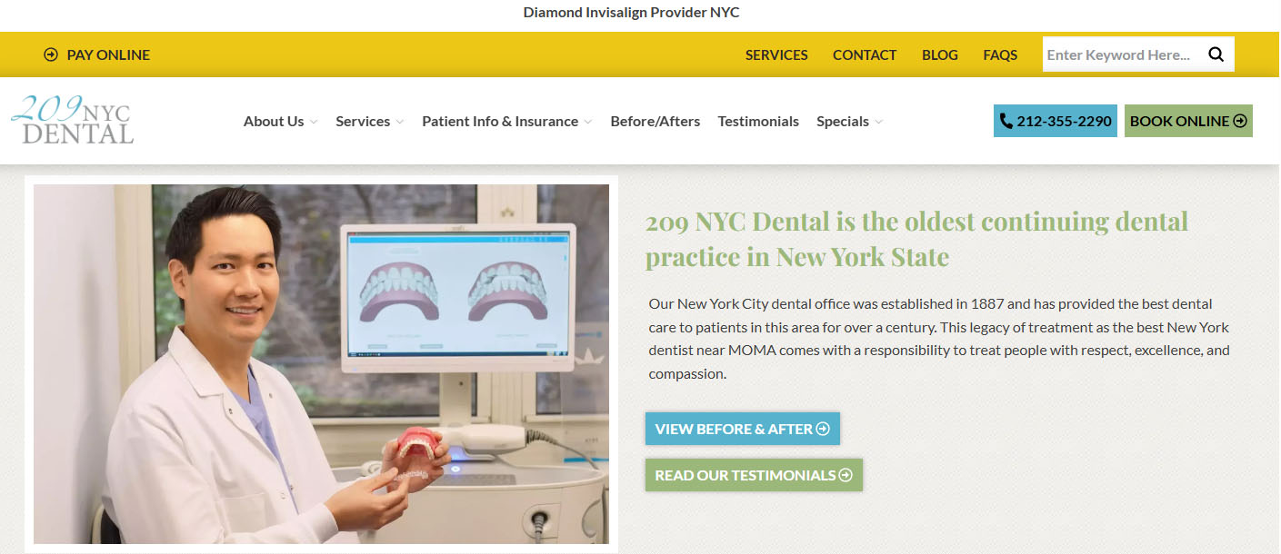Focus the Enter Keyword Here search field
This screenshot has height=554, width=1281.
coord(1122,54)
